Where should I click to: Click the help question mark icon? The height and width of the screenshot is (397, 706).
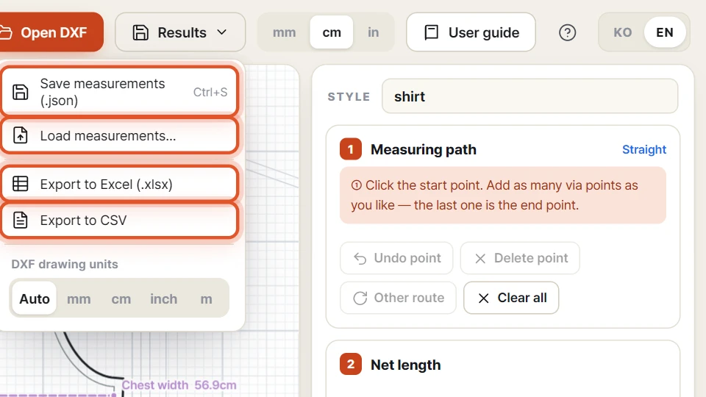tap(567, 32)
